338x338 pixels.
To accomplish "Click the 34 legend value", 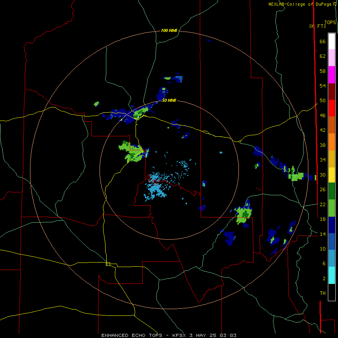I will point(323,160).
